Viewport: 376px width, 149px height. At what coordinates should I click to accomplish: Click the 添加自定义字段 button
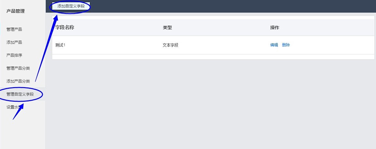(71, 6)
